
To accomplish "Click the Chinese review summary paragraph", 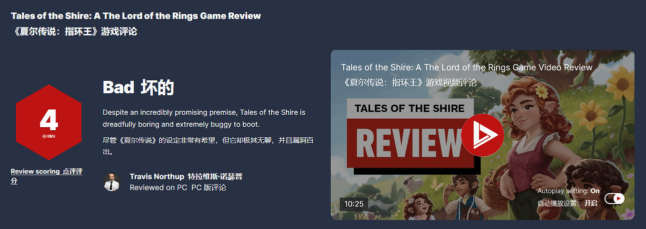I will click(208, 146).
